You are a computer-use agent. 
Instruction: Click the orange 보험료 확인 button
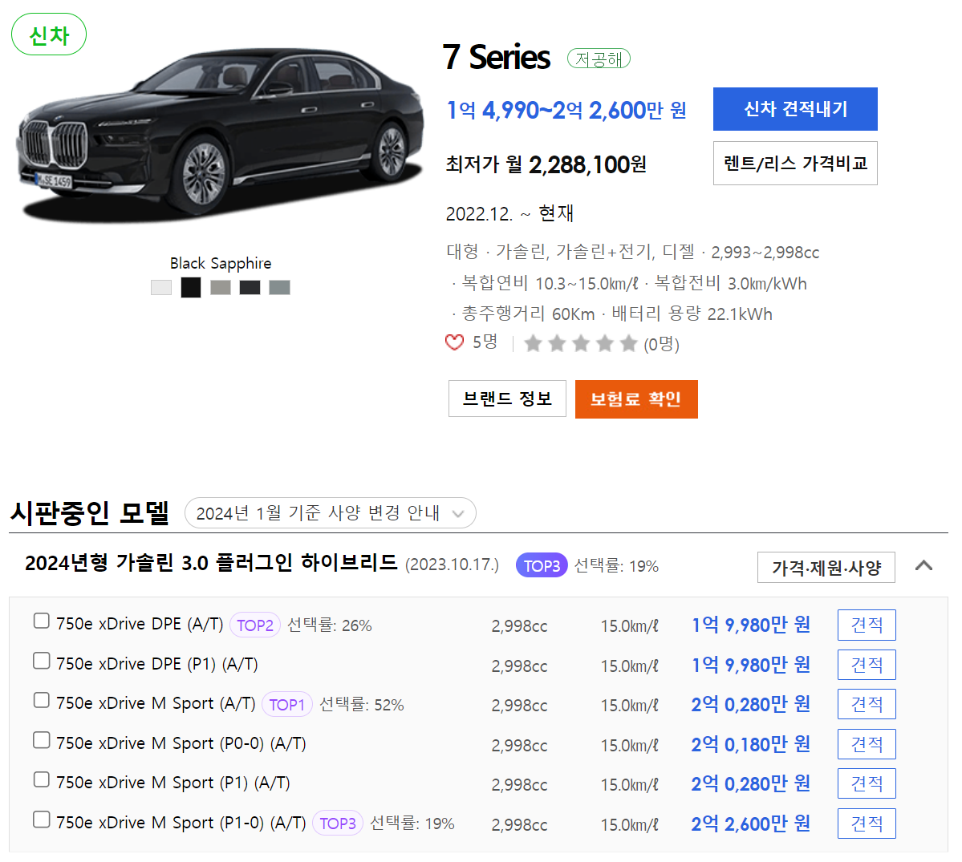click(x=636, y=399)
